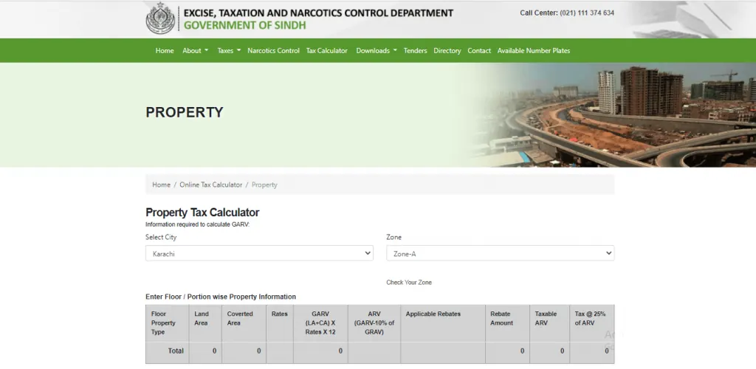Click the Total row label

tap(176, 351)
